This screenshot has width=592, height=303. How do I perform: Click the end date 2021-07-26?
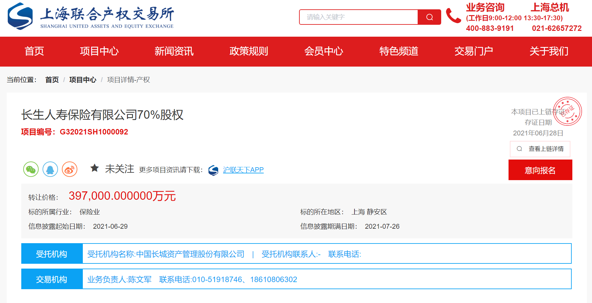click(382, 226)
